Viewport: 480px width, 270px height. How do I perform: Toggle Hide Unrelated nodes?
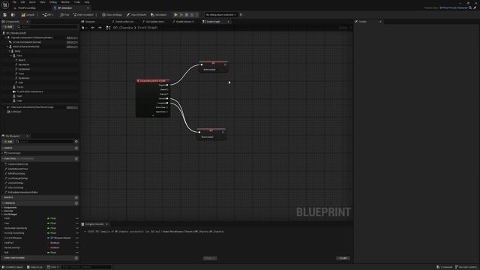83,15
